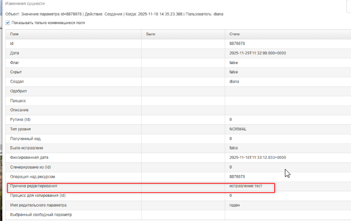Viewport: 351px width, 221px height.
Task: Select 'Операция над ресурсом' field label
Action: tap(33, 176)
